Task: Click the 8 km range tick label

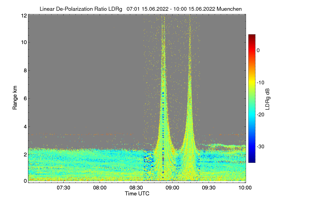Action: [25, 70]
